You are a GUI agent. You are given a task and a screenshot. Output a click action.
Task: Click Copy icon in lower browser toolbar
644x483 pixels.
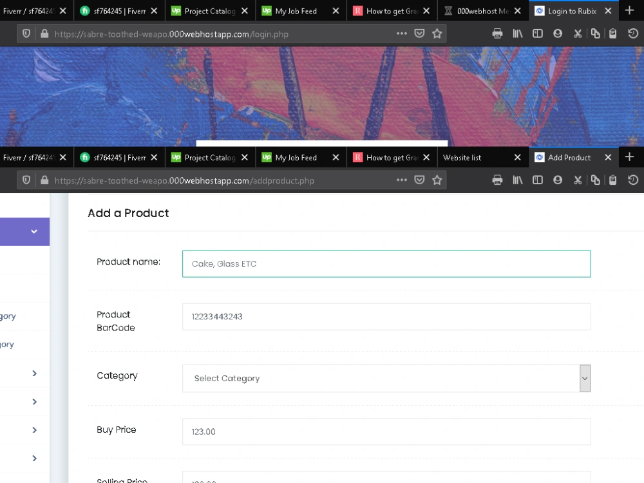pyautogui.click(x=595, y=180)
